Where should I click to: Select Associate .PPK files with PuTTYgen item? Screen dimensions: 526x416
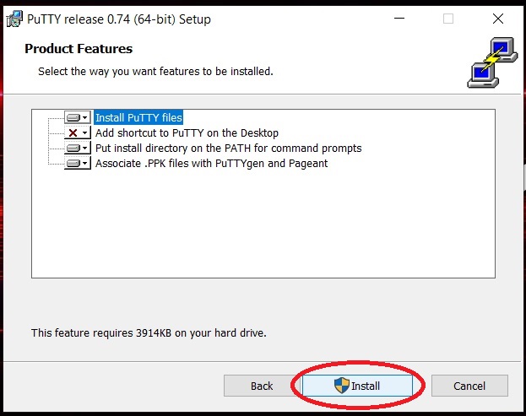pyautogui.click(x=211, y=164)
